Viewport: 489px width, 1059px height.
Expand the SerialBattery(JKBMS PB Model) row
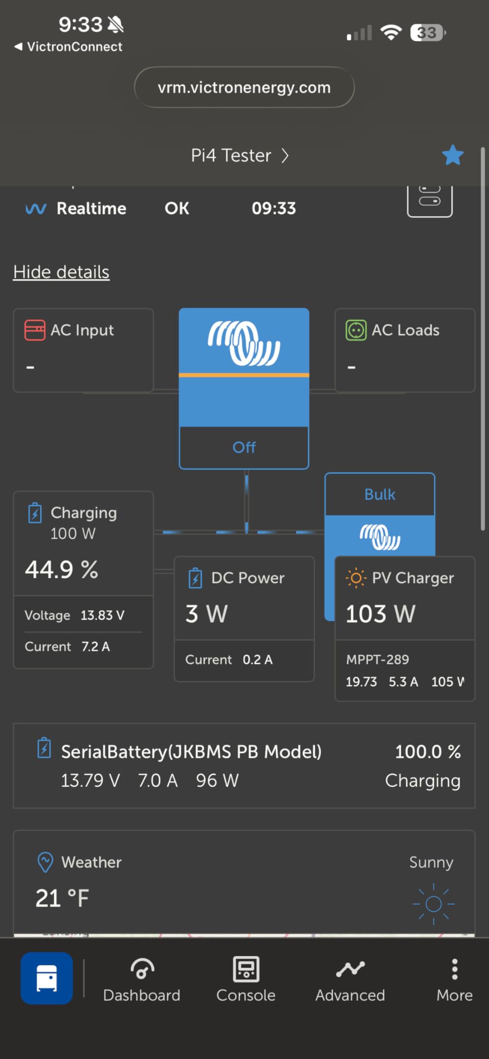[244, 765]
